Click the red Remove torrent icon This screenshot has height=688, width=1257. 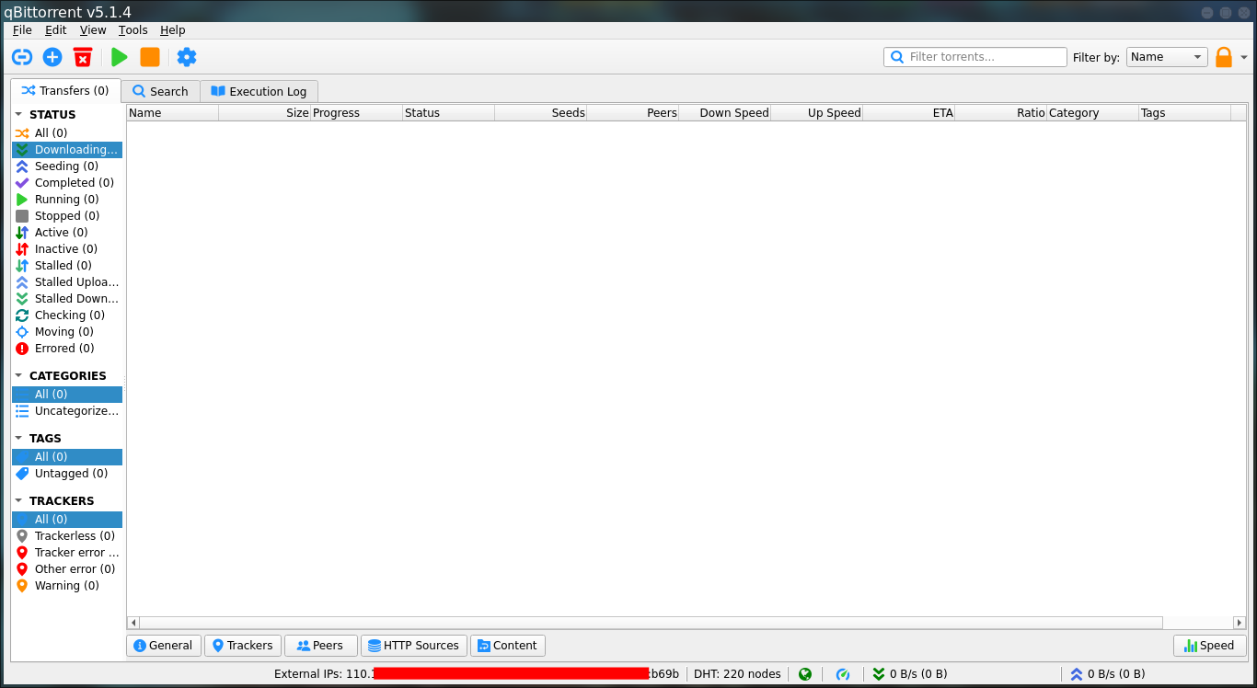(83, 57)
